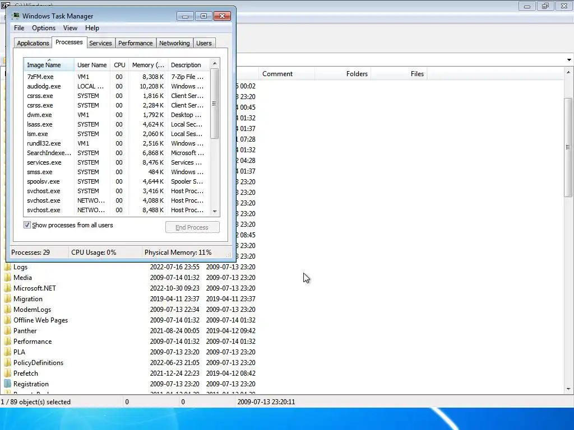Select the rundll32.exe process row
The height and width of the screenshot is (430, 574).
click(x=117, y=143)
